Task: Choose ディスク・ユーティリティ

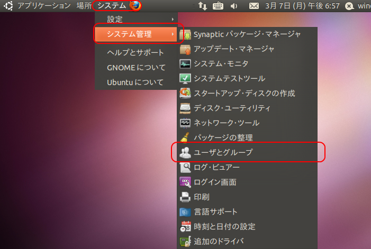Action: coord(247,108)
